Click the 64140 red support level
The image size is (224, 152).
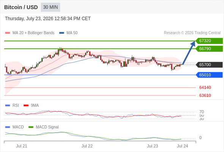[x=205, y=87]
